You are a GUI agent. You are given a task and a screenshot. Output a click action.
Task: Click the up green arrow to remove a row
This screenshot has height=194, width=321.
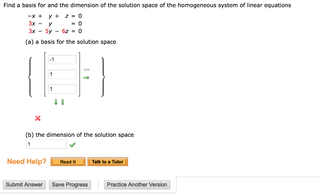tap(62, 102)
